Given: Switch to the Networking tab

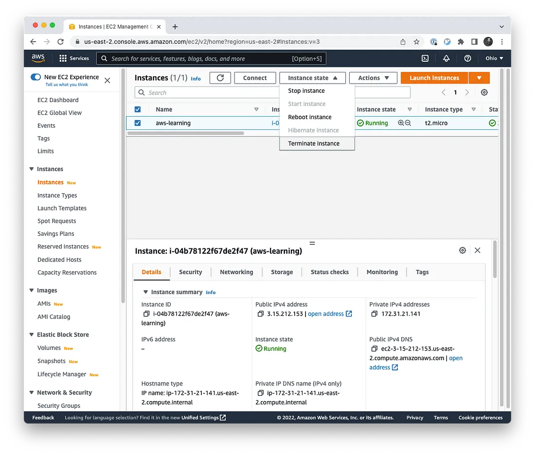Looking at the screenshot, I should (x=236, y=272).
